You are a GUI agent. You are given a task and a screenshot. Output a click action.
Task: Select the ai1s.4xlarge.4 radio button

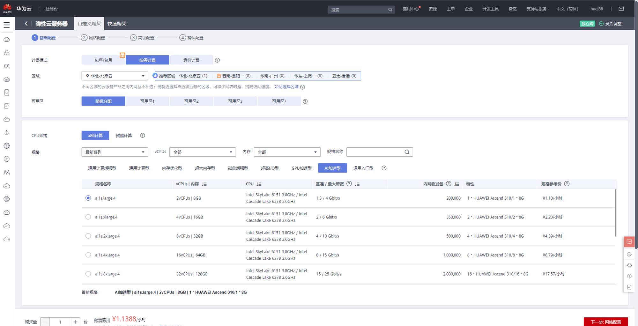click(x=88, y=255)
